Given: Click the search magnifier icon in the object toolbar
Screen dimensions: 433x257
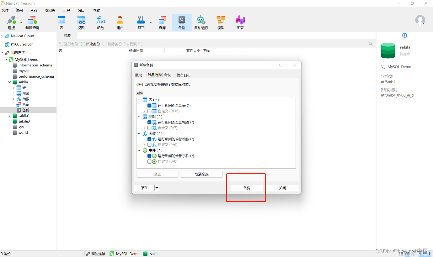Looking at the screenshot, I should [x=371, y=44].
